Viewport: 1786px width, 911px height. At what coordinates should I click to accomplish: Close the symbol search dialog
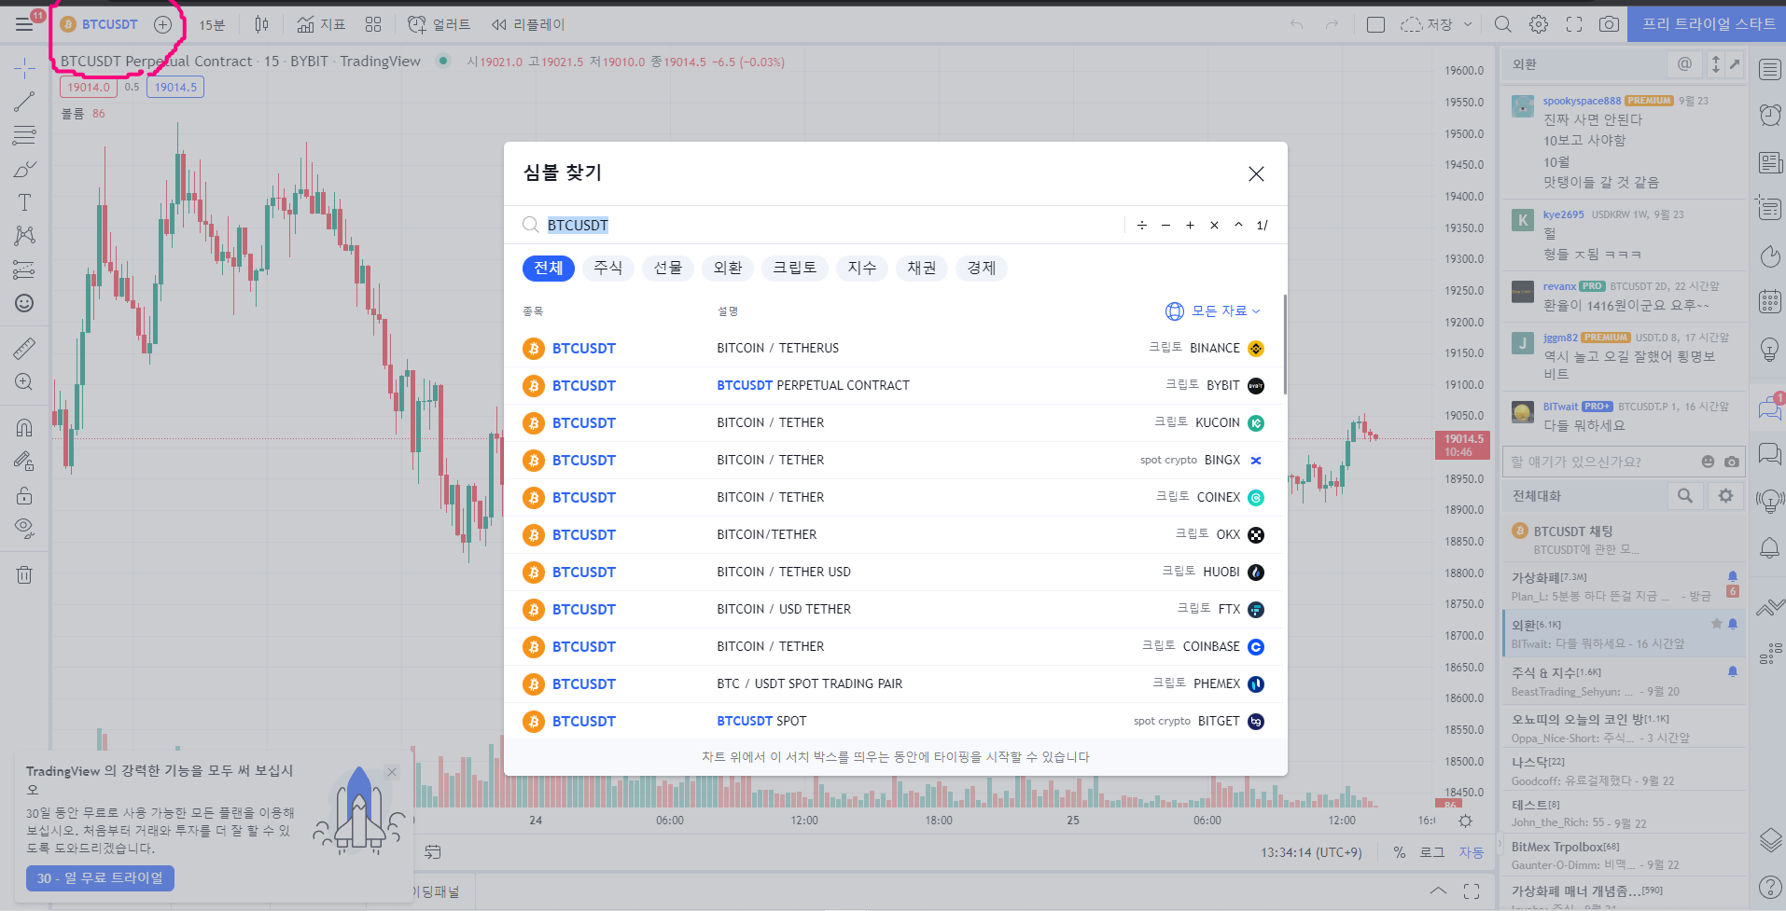(1256, 173)
